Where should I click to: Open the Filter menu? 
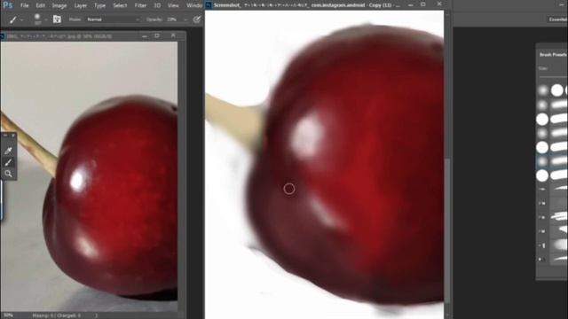[x=140, y=5]
